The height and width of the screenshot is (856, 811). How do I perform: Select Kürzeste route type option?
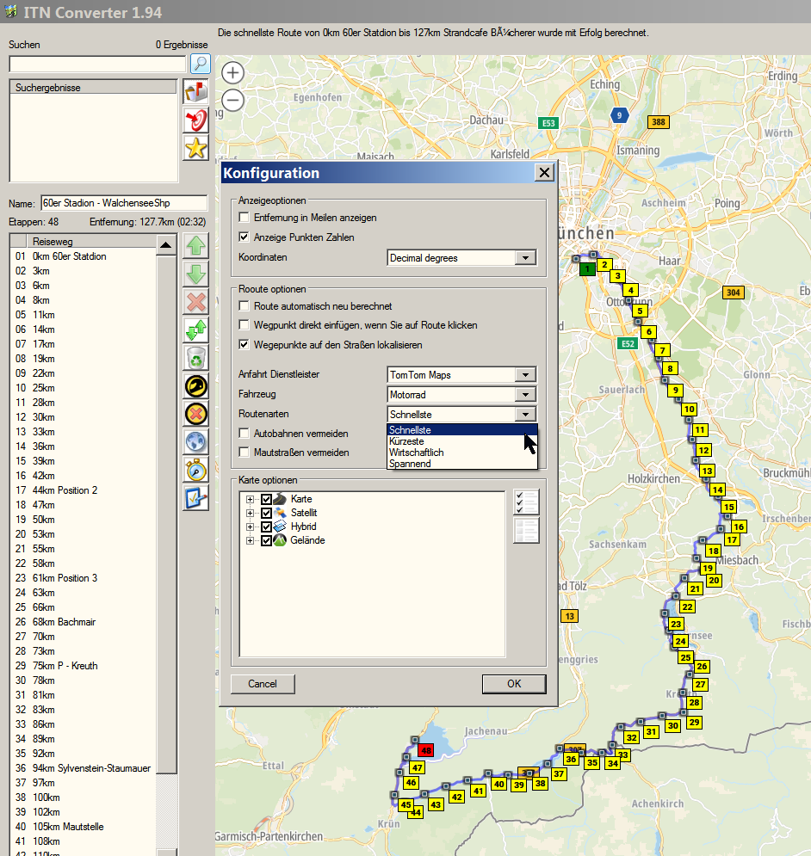(x=461, y=441)
